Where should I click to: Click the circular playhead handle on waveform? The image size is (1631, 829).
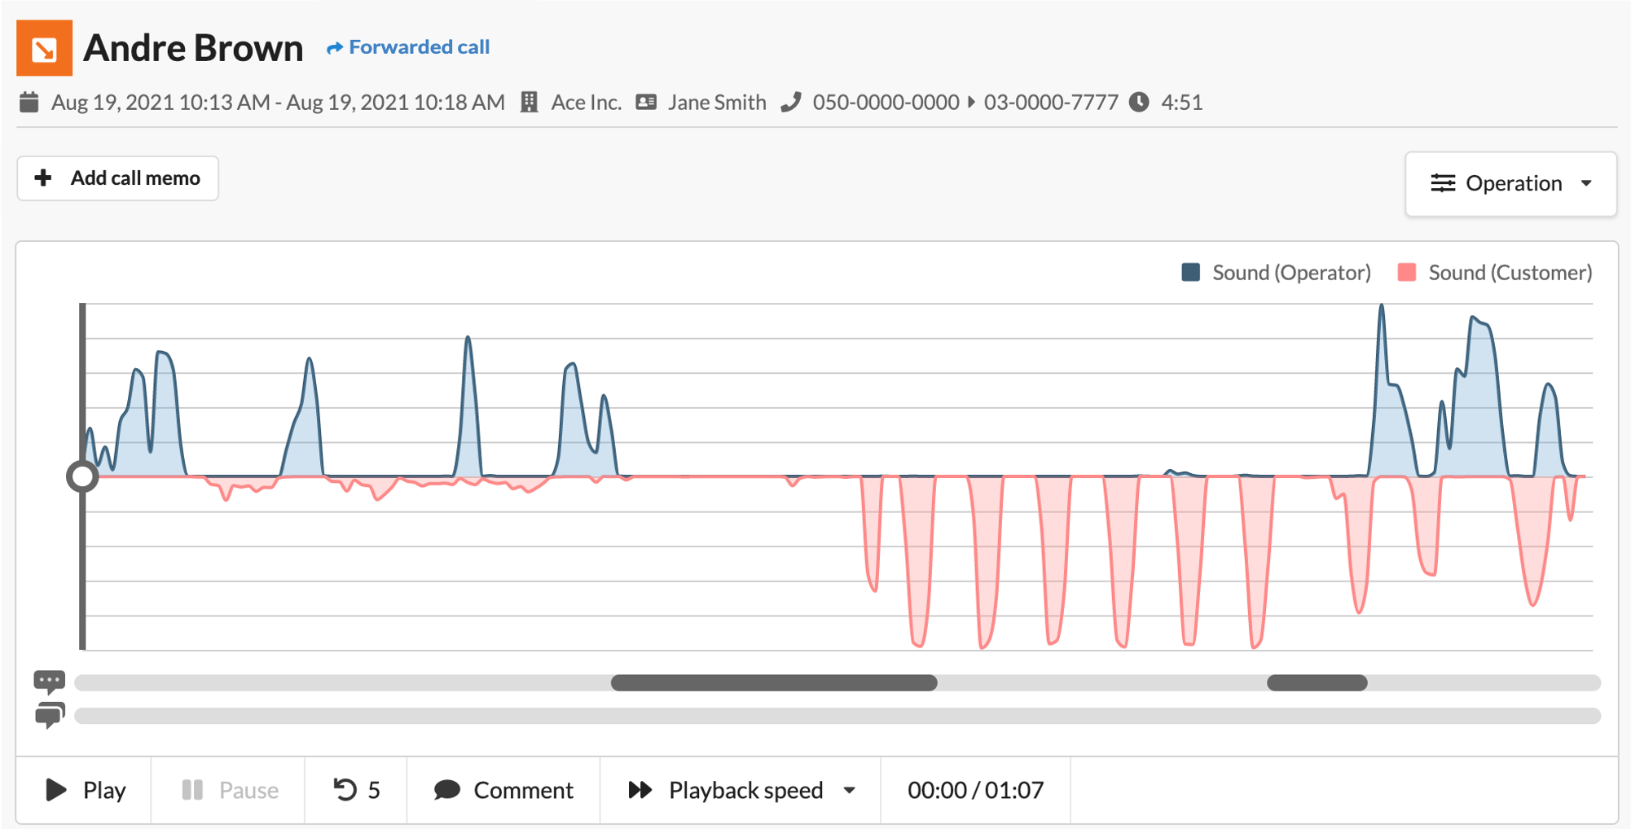click(x=82, y=476)
